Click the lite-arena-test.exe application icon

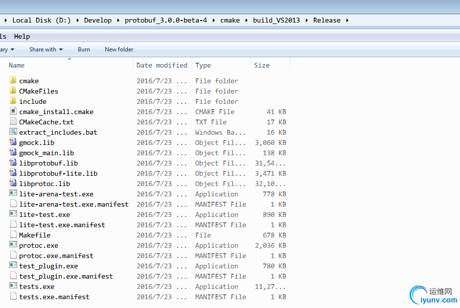click(x=13, y=193)
